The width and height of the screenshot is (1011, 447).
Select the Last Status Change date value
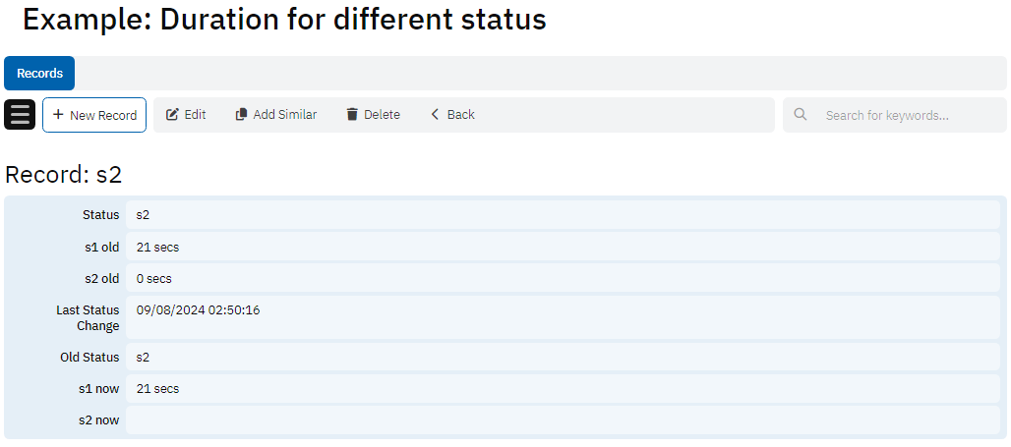198,310
